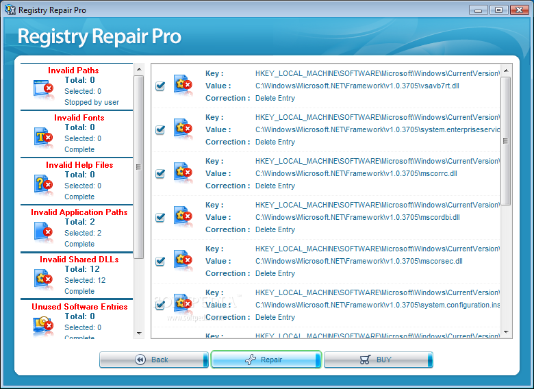
Task: Click the Invalid Fonts category icon
Action: coord(44,137)
